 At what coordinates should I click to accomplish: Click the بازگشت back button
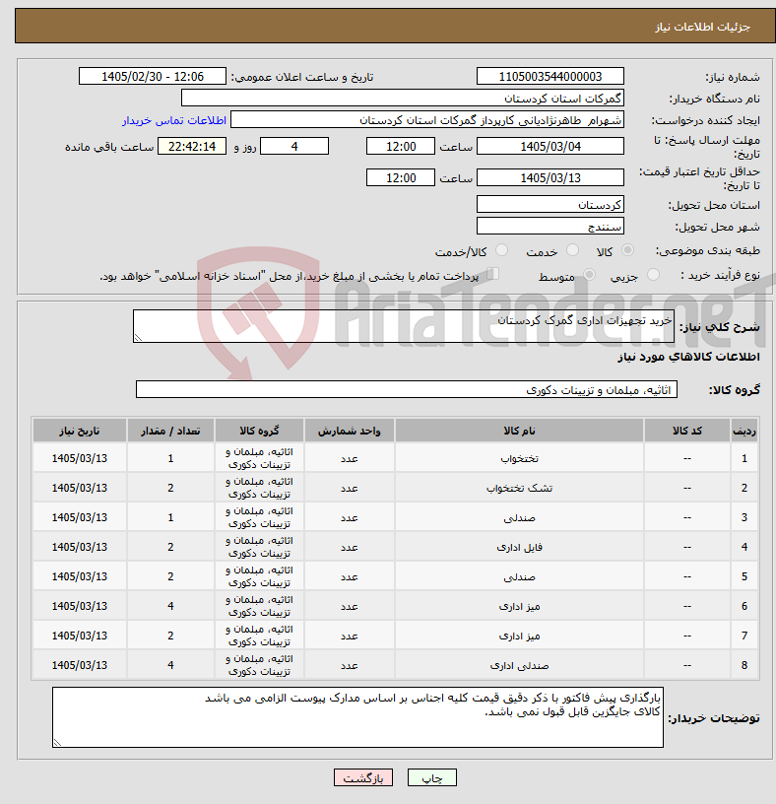[362, 777]
